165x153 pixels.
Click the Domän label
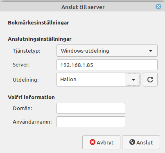(x=23, y=109)
